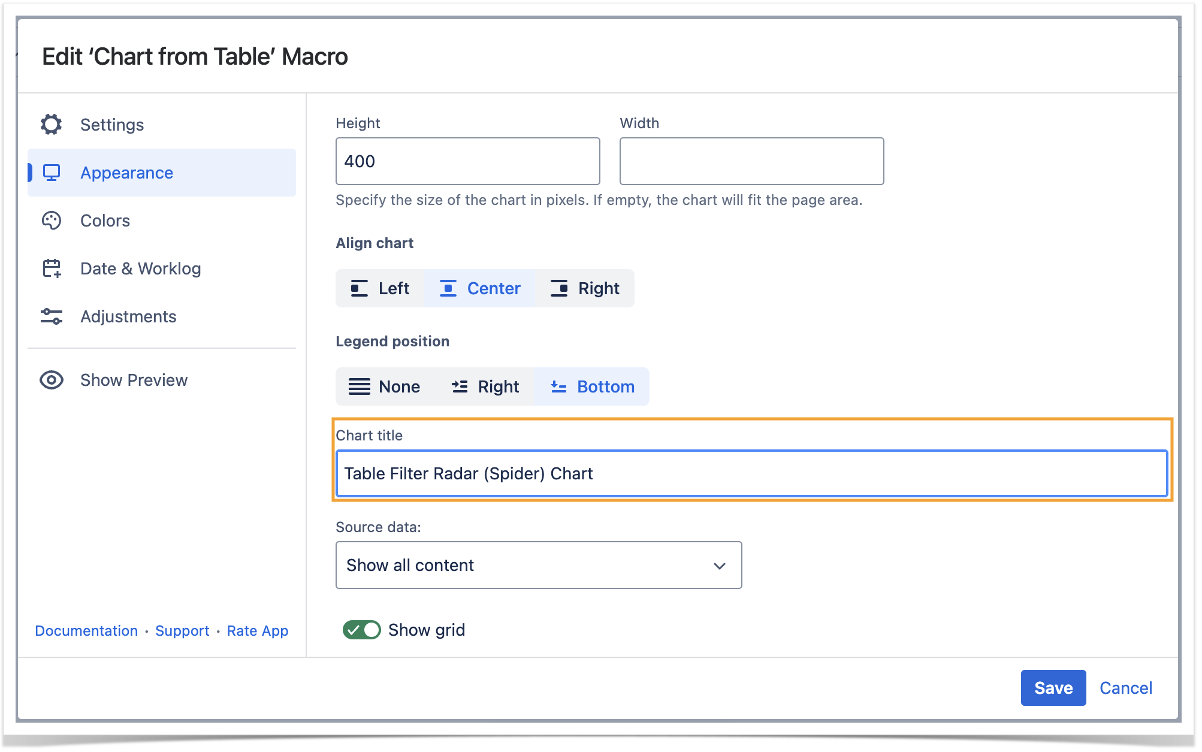Click the Adjustments sliders icon
Viewport: 1202px width, 752px height.
pos(52,316)
